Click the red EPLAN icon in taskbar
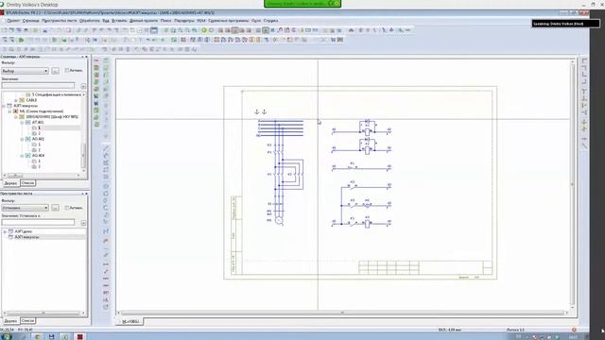This screenshot has height=340, width=605. click(x=79, y=337)
